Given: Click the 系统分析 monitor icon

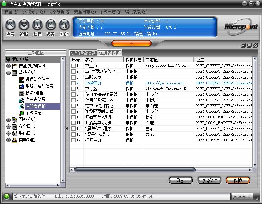Looking at the screenshot, I should [x=15, y=73].
